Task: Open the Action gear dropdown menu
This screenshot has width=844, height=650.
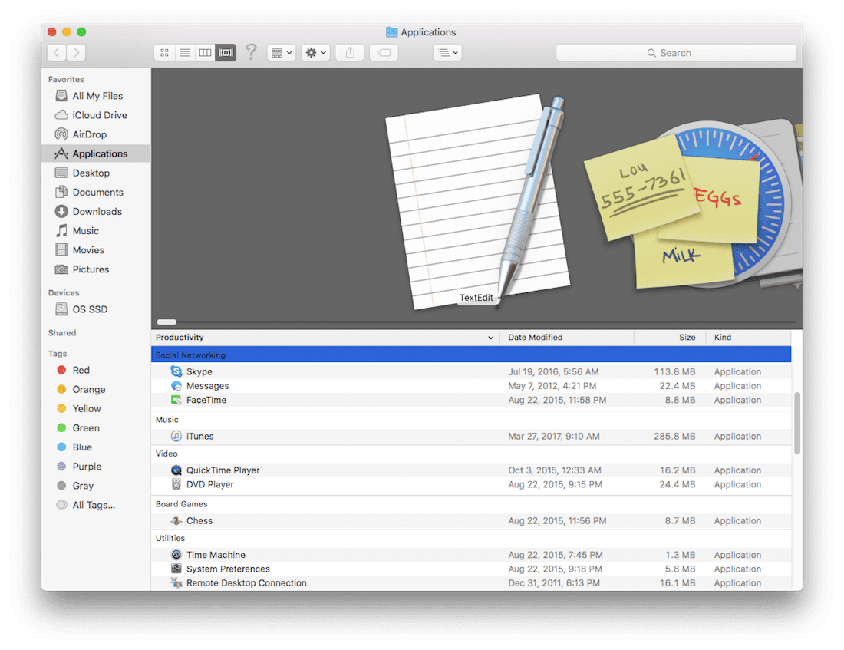Action: click(315, 53)
